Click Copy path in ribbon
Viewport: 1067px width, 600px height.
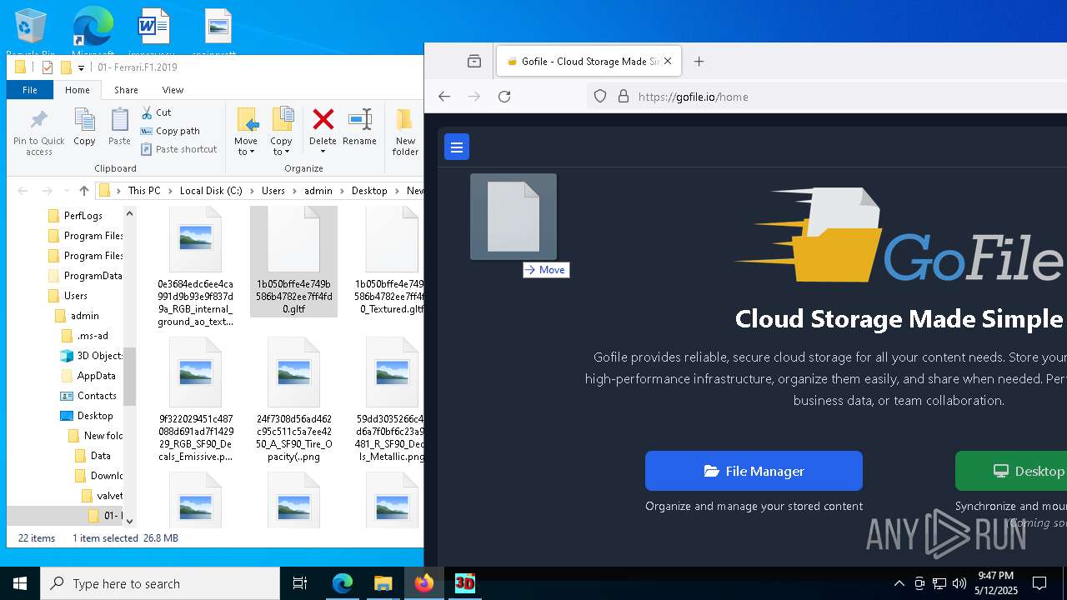click(170, 131)
